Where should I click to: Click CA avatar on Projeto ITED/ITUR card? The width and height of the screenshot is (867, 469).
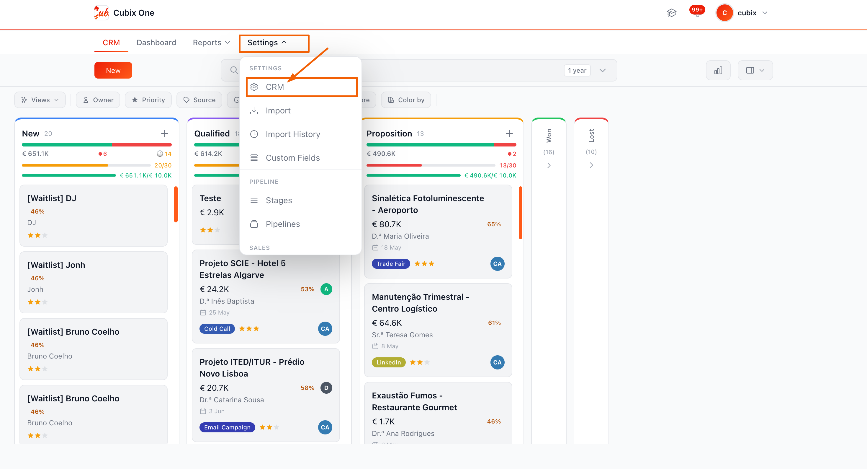325,427
